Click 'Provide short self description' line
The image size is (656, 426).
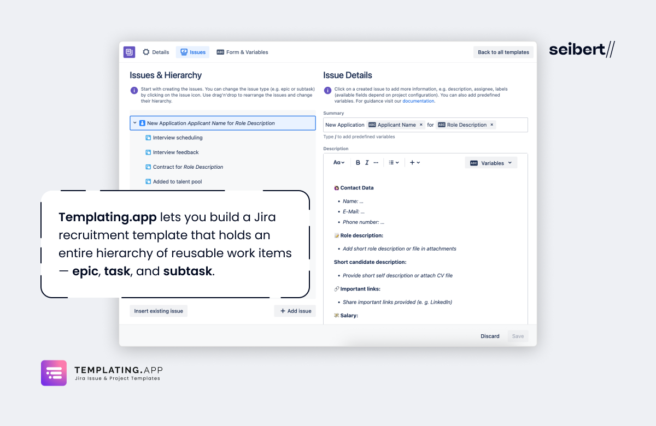pyautogui.click(x=398, y=276)
